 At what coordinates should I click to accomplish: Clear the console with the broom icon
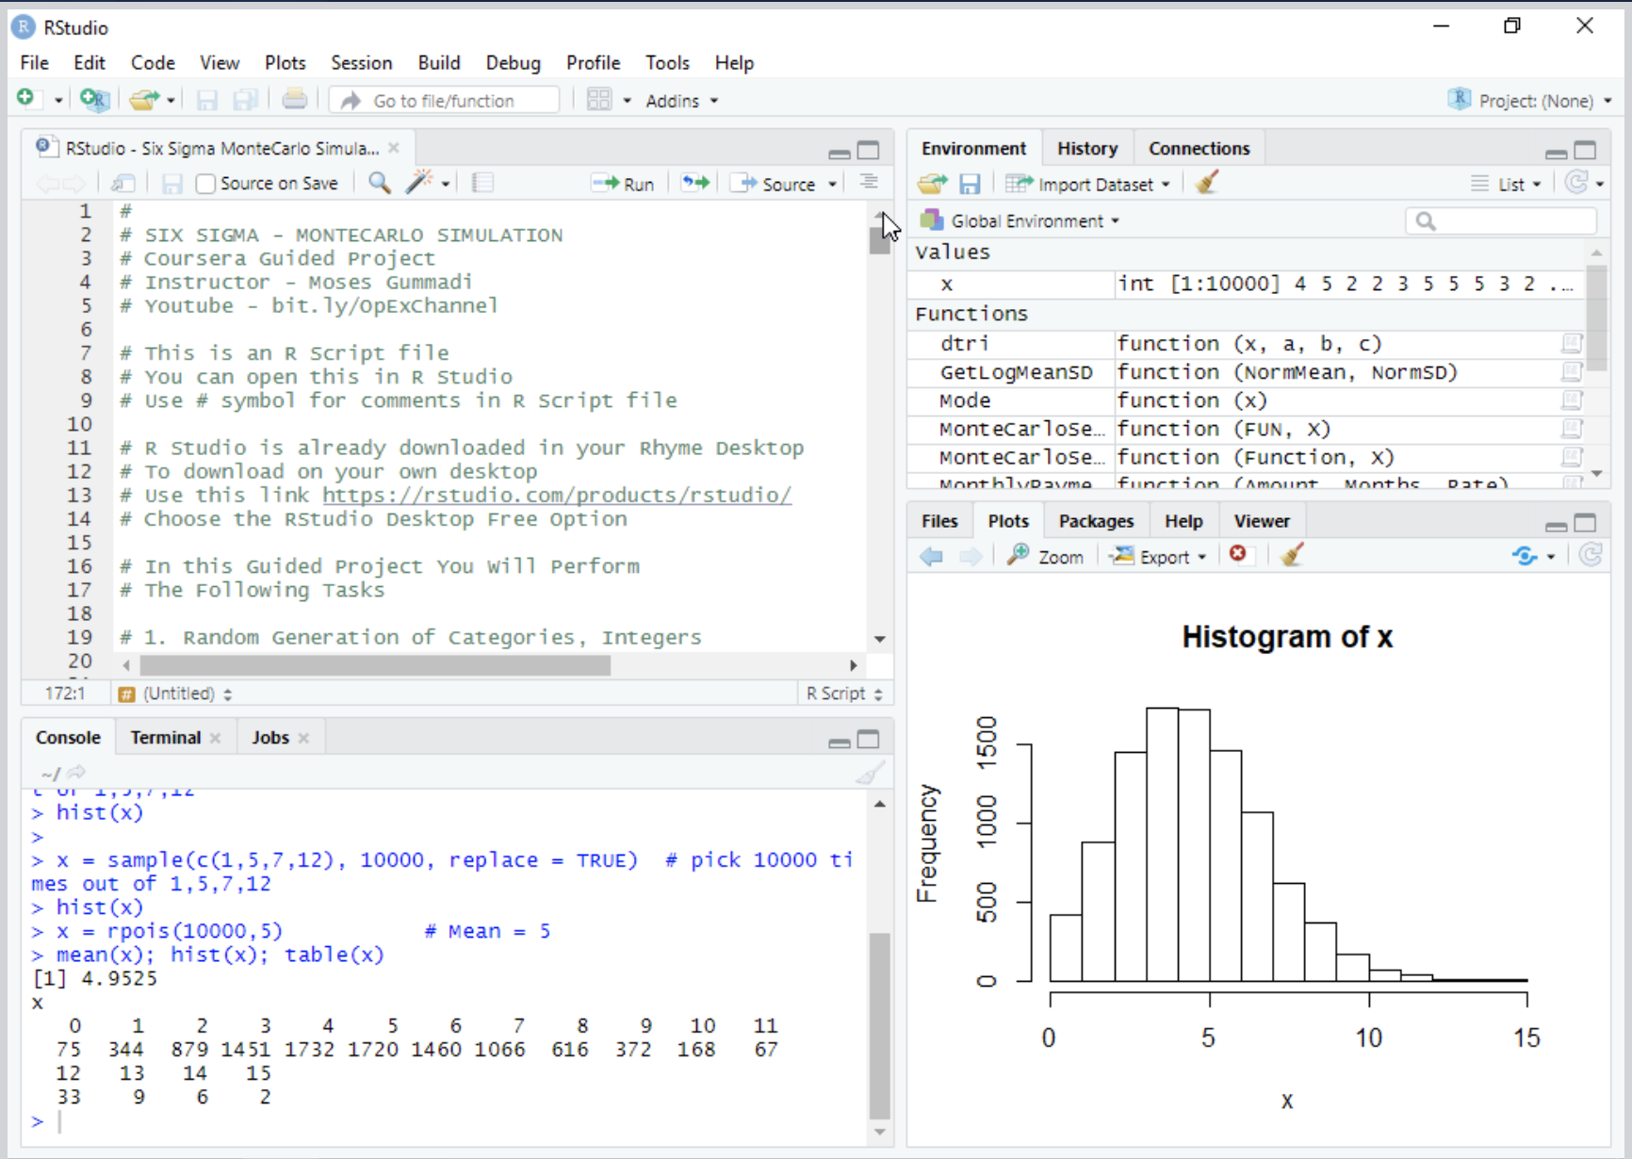tap(869, 773)
